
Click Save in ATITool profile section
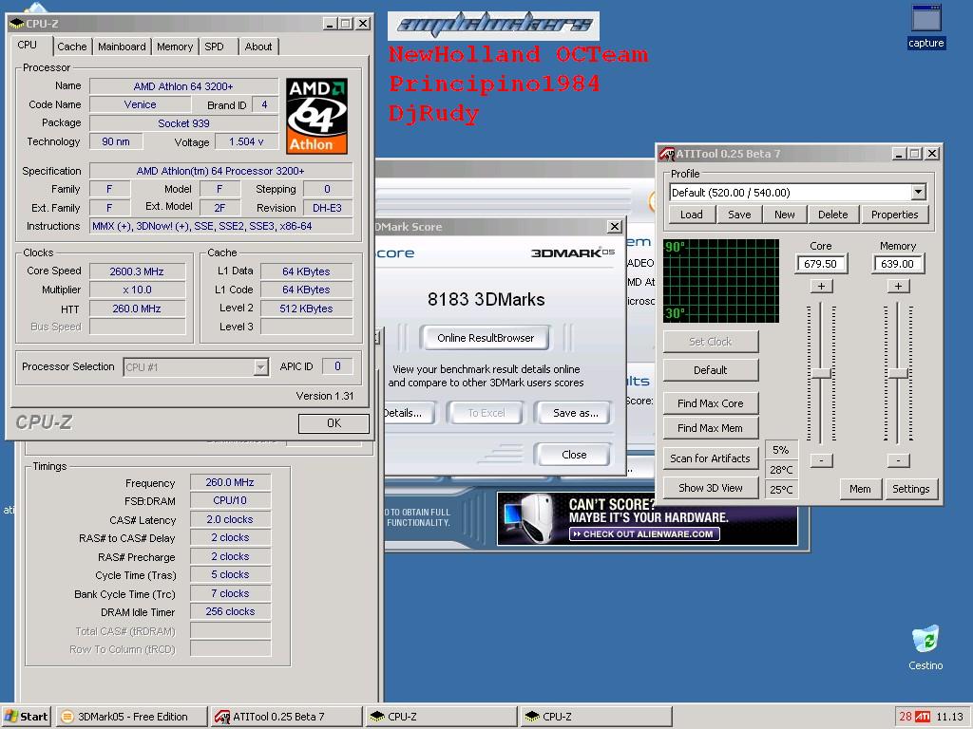pyautogui.click(x=739, y=215)
